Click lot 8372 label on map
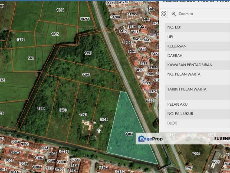230x173 pixels. (x=149, y=101)
